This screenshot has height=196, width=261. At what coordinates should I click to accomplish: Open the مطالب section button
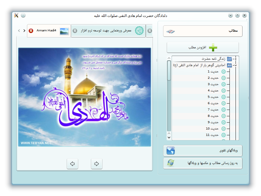pyautogui.click(x=203, y=31)
